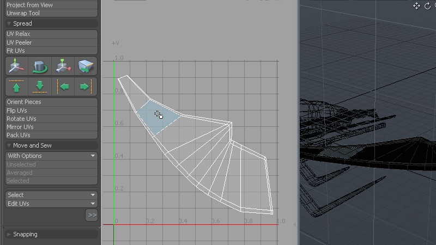The image size is (436, 245).
Task: Select the Rotate tool icon
Action: point(40,66)
